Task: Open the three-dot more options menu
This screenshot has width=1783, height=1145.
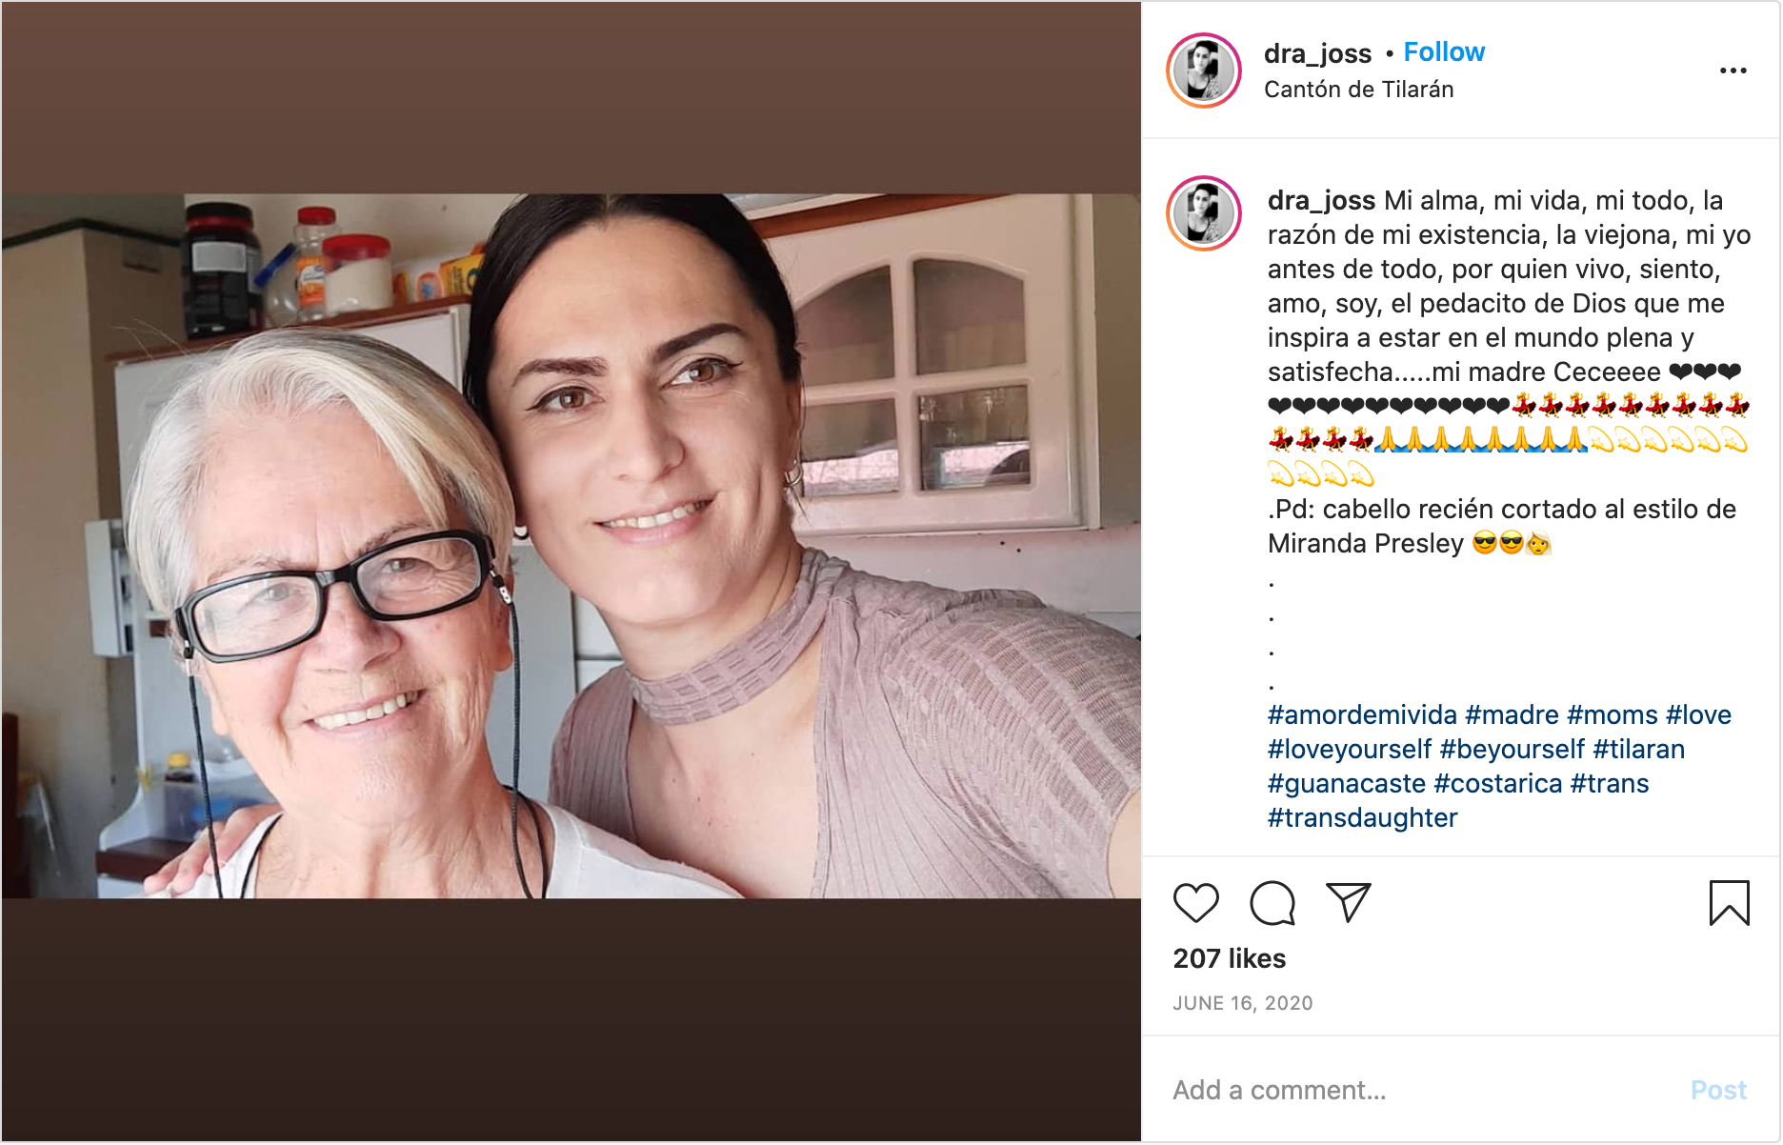Action: click(1733, 70)
